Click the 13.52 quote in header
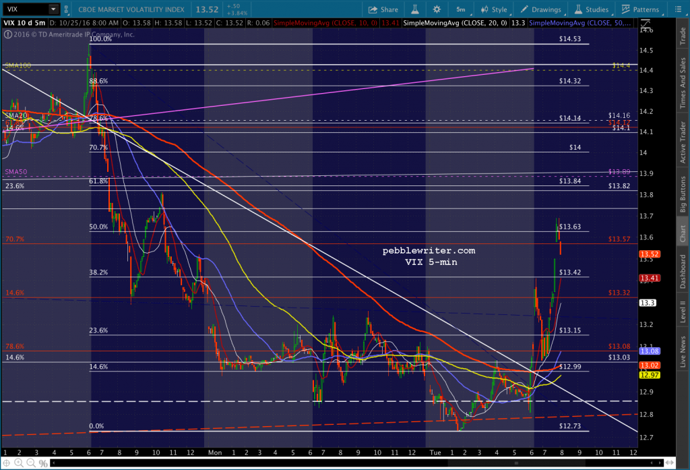The image size is (690, 470). tap(207, 9)
